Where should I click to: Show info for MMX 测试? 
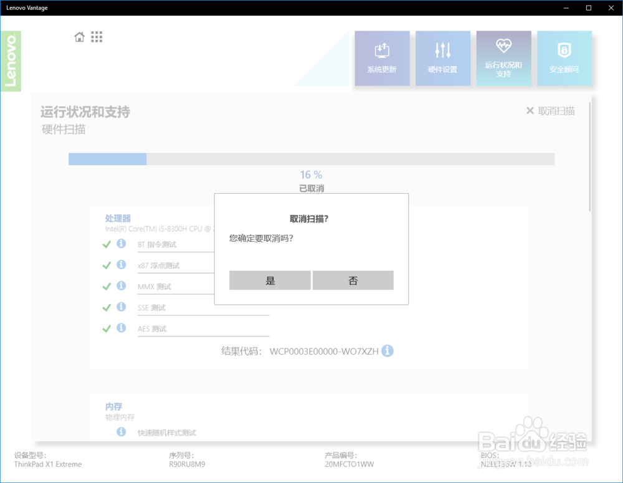click(x=121, y=285)
